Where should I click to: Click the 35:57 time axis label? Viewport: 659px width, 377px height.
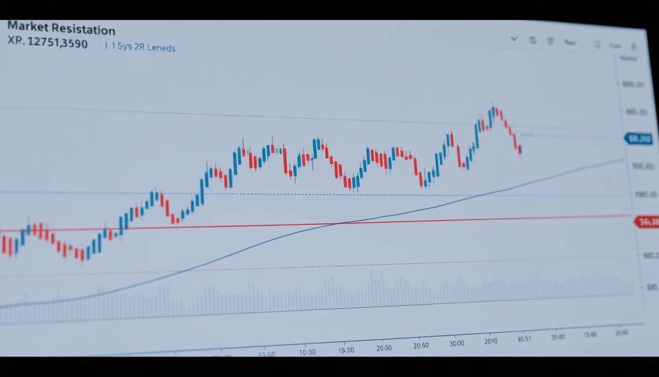525,339
